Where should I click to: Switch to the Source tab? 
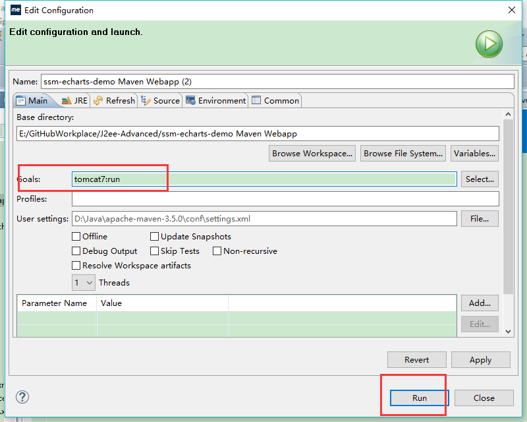click(160, 101)
